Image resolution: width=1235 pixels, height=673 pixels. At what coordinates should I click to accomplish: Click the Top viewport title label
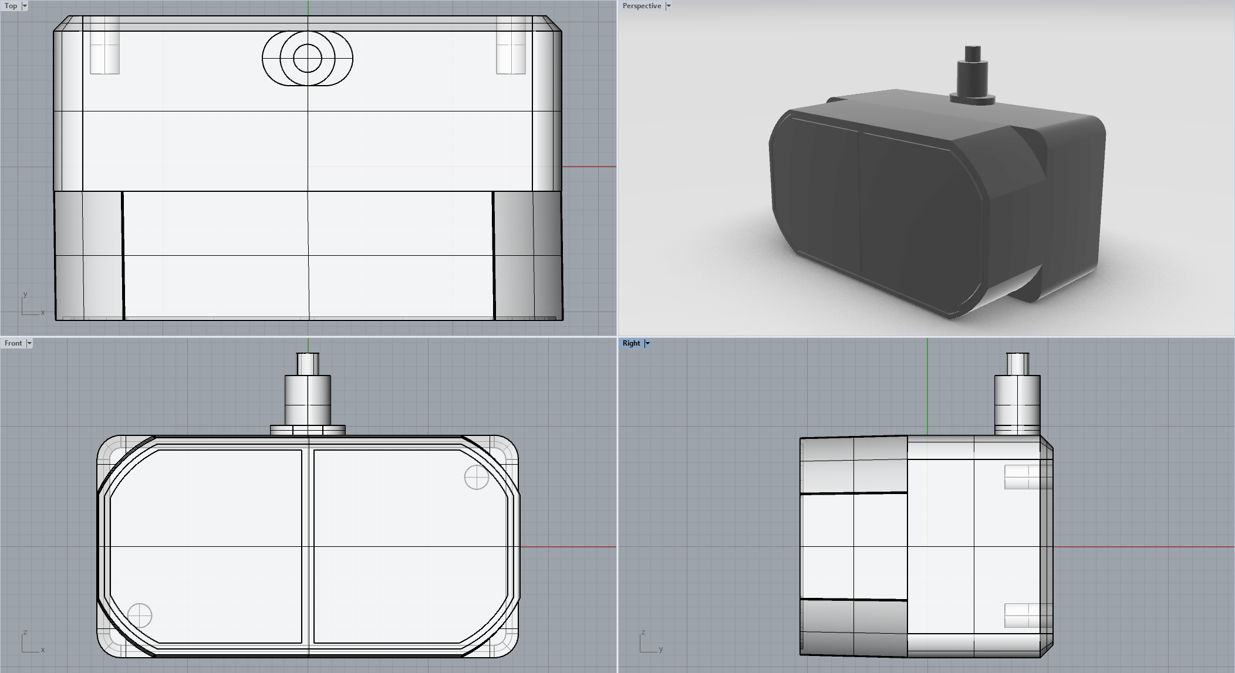(x=11, y=6)
